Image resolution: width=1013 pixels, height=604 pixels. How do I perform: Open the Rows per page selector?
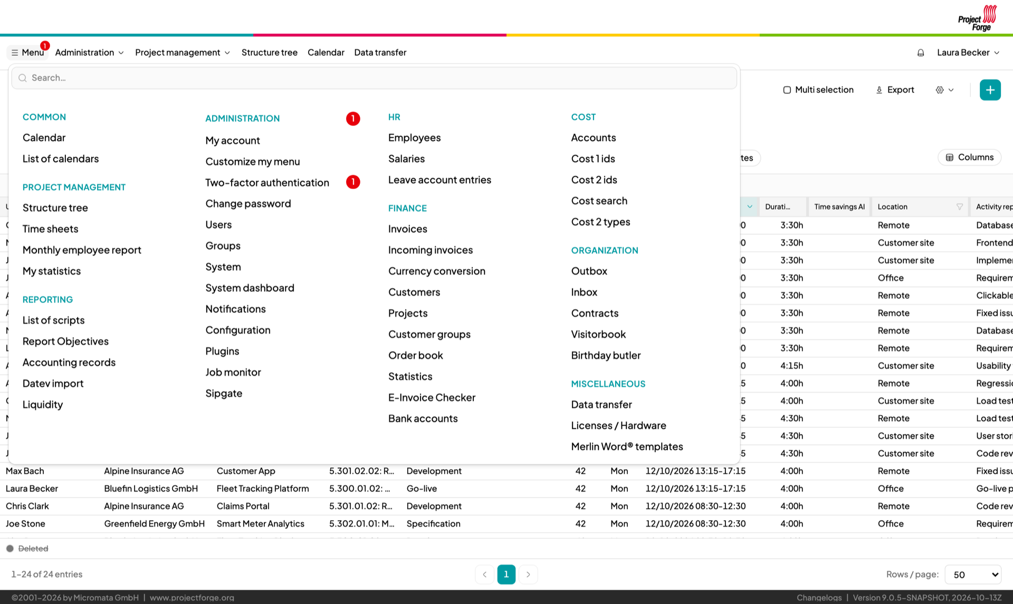(x=973, y=574)
